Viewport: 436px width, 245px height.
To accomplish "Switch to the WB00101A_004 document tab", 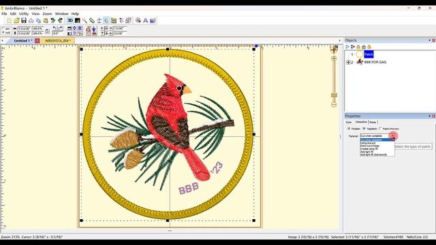I will tap(58, 41).
